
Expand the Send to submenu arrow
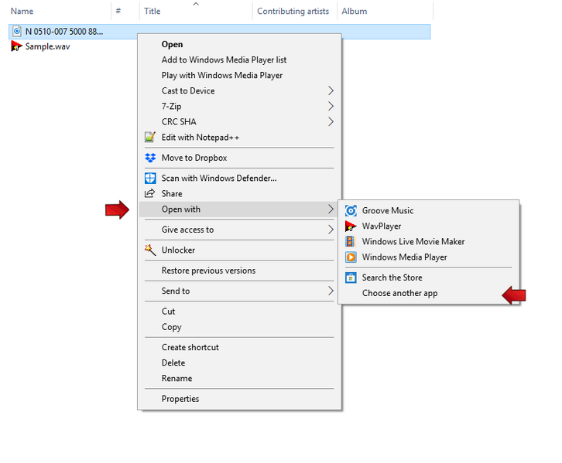pos(331,291)
